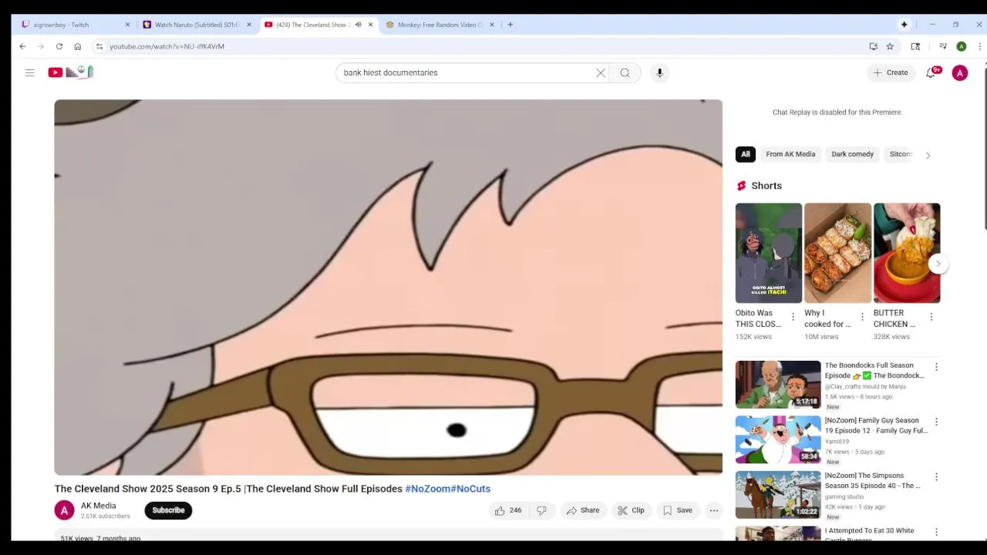
Task: Select the From AK Media chip
Action: coord(790,154)
